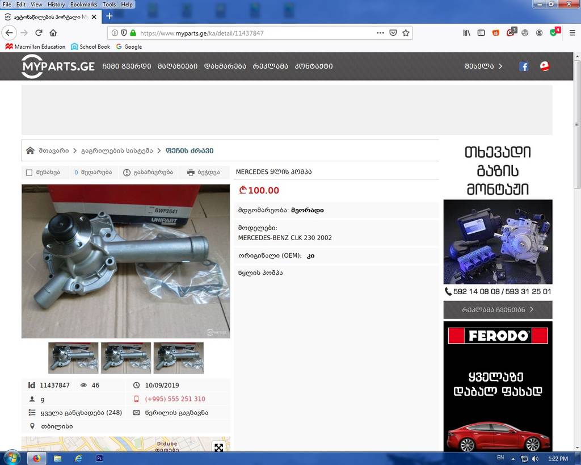The image size is (581, 465).
Task: Select the third water pump thumbnail
Action: pyautogui.click(x=179, y=358)
